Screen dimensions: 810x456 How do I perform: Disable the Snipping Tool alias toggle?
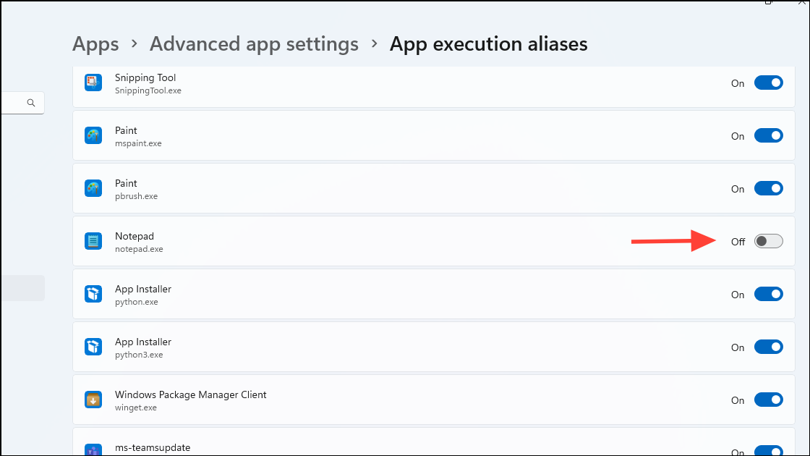768,83
